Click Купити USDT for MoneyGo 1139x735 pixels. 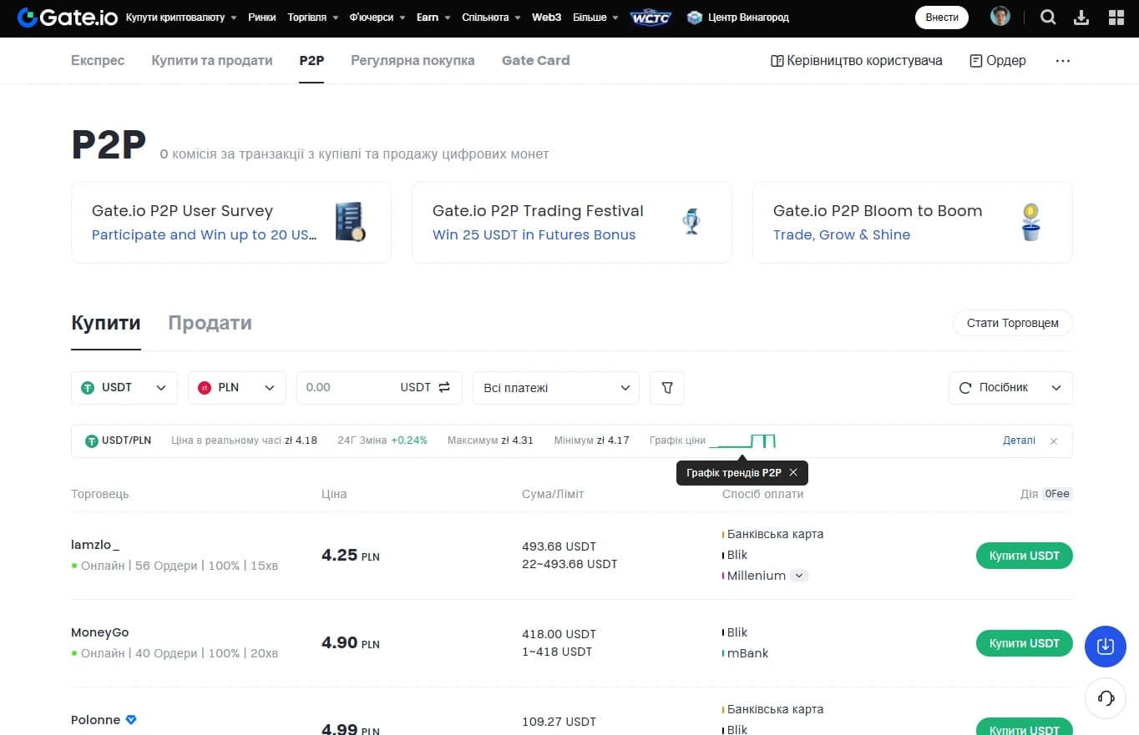click(1025, 643)
